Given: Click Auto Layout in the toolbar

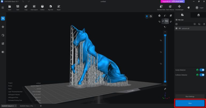Looking at the screenshot, I should (x=34, y=7).
